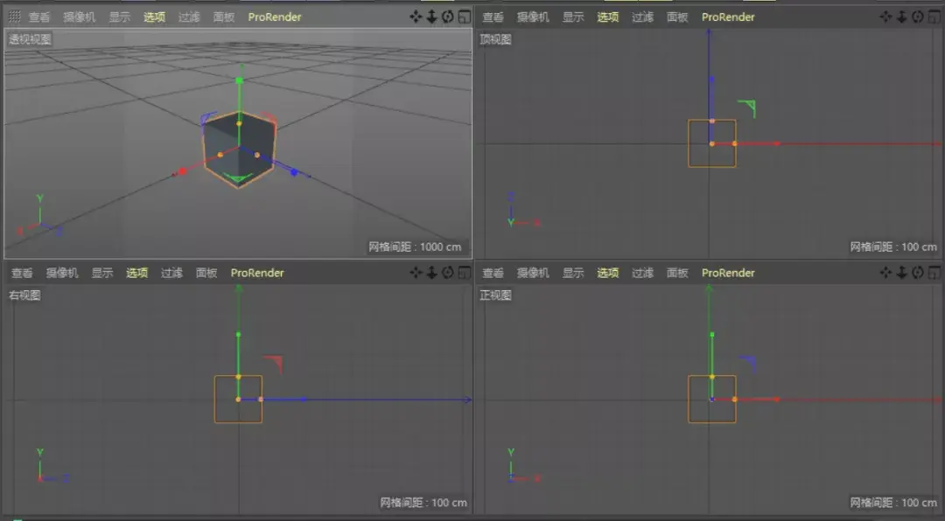Image resolution: width=945 pixels, height=521 pixels.
Task: Open the ProRender menu in the right view
Action: 256,273
